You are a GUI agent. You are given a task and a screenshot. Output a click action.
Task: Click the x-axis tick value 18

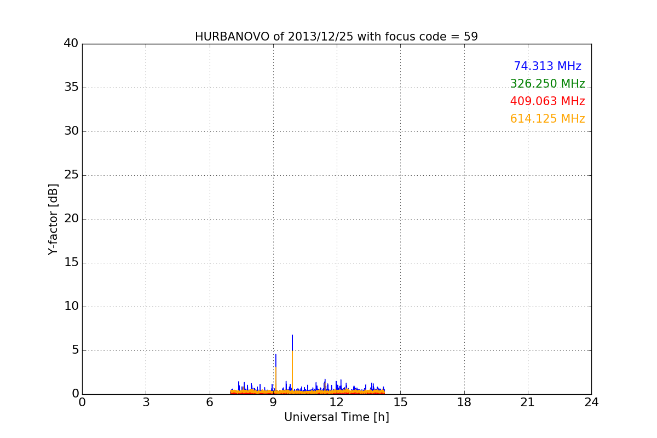pos(464,402)
